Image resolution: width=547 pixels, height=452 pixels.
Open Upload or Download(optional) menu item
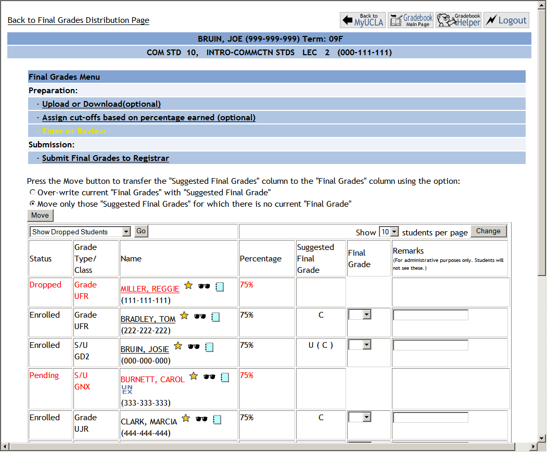pos(101,104)
